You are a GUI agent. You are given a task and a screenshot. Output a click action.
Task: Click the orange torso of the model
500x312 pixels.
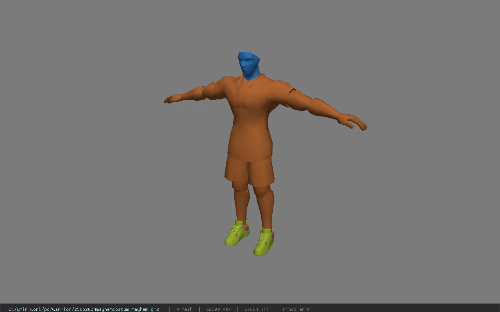[250, 117]
